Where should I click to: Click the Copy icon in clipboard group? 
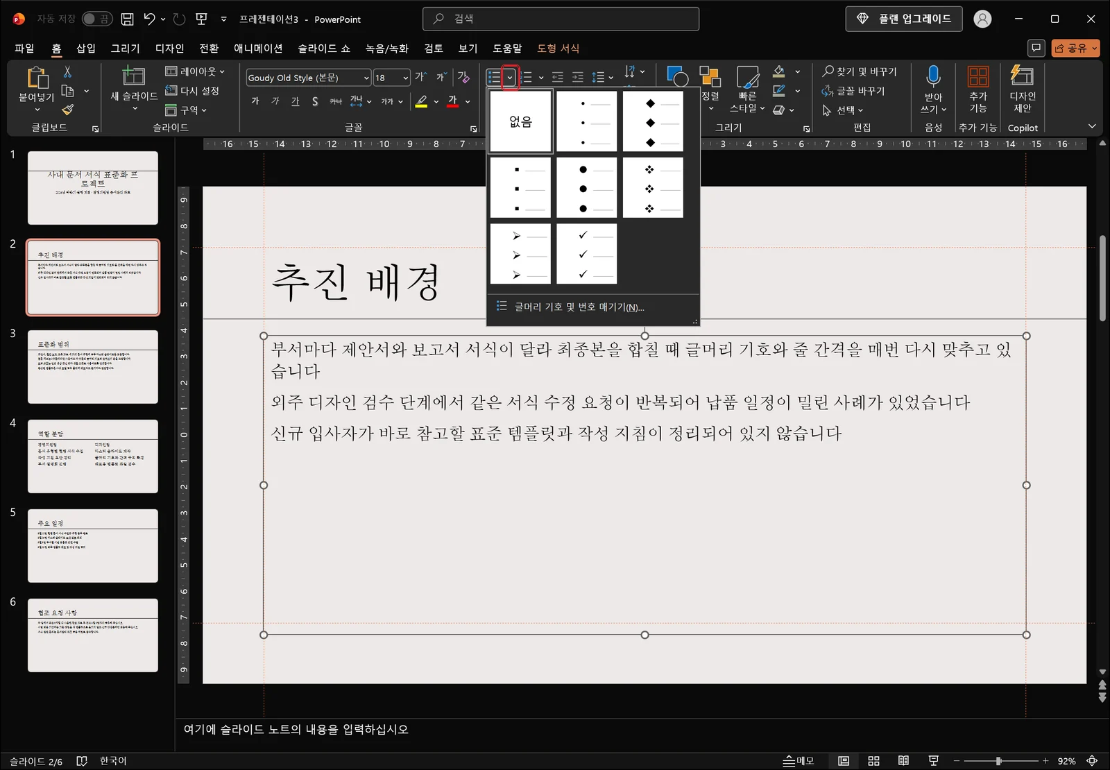(67, 91)
